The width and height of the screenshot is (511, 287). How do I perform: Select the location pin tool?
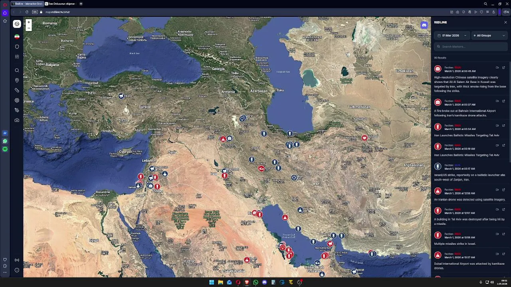tap(17, 81)
